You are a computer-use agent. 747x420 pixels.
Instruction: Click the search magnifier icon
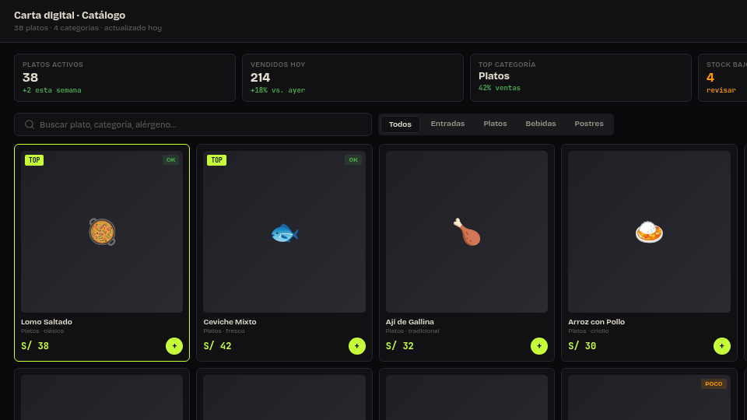tap(30, 124)
